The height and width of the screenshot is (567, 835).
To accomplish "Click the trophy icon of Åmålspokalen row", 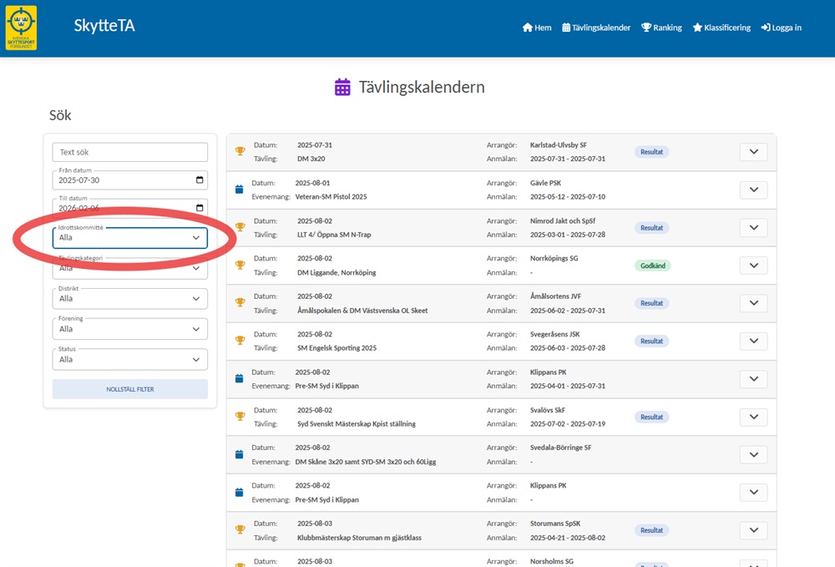I will pos(240,302).
